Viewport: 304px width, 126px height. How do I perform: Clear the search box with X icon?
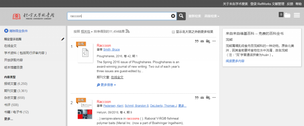coord(173,16)
